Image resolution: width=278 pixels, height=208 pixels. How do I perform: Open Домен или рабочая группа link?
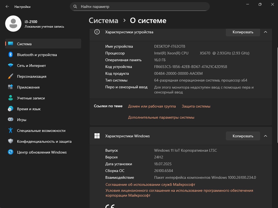[x=152, y=106]
